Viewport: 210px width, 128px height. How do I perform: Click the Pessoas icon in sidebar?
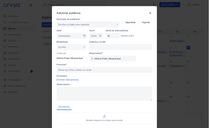(5, 41)
